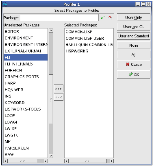Image resolution: width=154 pixels, height=167 pixels.
Task: Click the >>> move-to-selected button
Action: pos(59,89)
